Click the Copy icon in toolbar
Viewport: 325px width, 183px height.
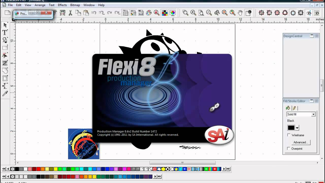click(x=78, y=13)
